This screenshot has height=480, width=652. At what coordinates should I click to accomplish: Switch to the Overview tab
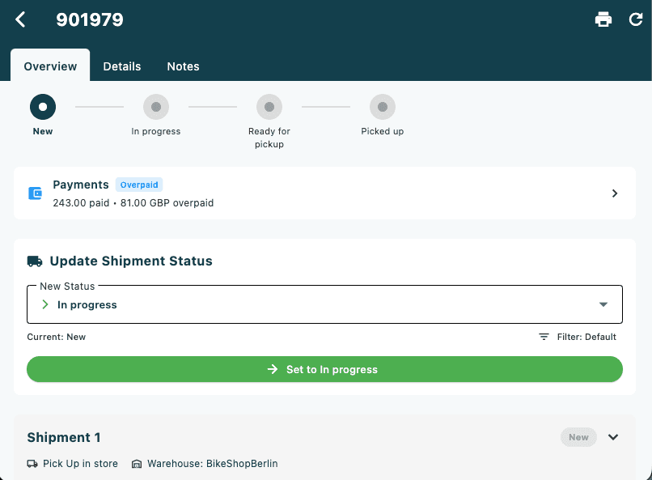(x=50, y=66)
